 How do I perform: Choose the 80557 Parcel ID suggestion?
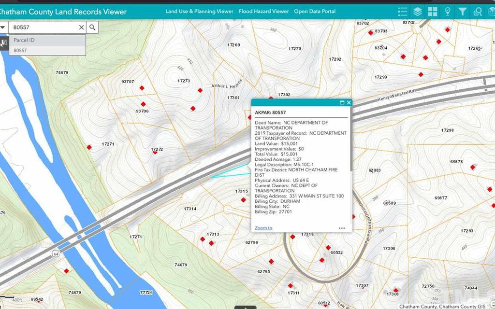[x=20, y=50]
